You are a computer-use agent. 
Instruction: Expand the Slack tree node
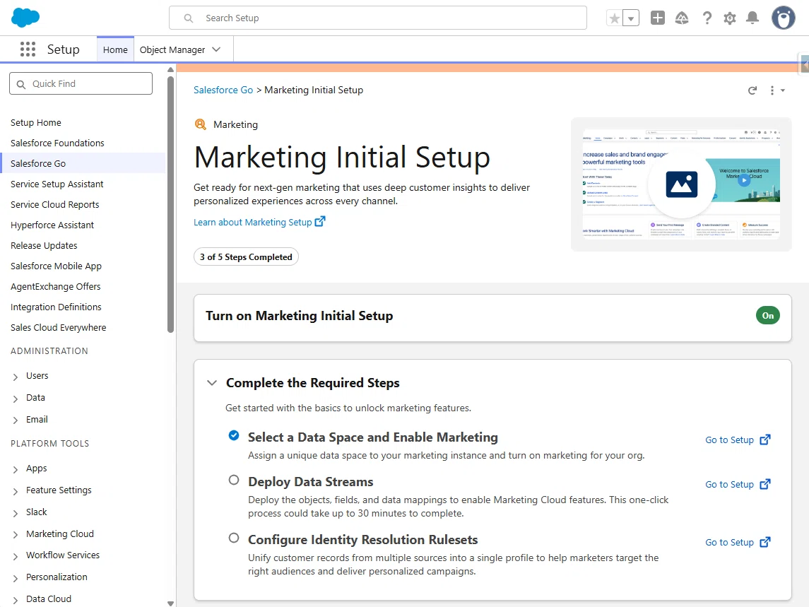tap(16, 513)
